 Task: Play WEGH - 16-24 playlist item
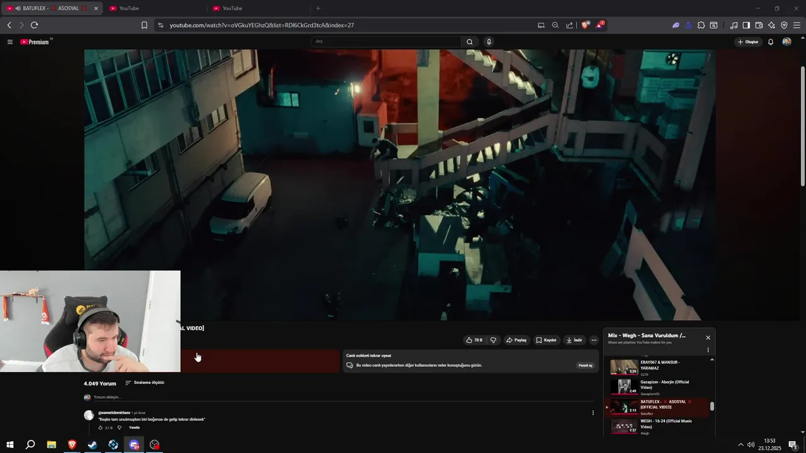658,426
